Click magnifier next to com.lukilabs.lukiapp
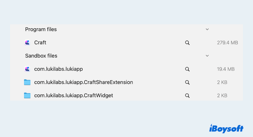 click(187, 69)
